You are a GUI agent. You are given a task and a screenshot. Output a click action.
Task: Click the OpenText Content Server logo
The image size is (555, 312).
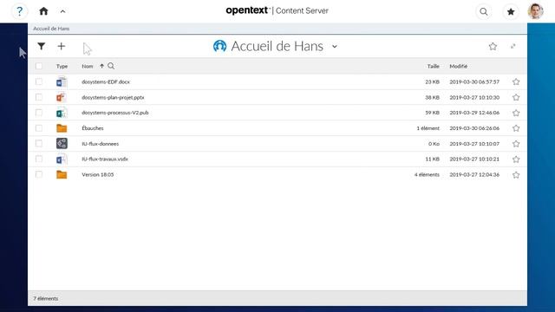277,10
